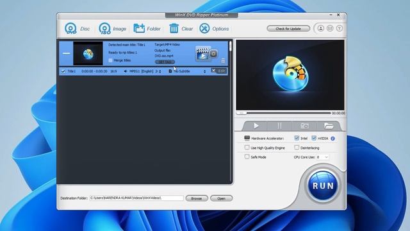Open the help question mark icon

tap(339, 28)
